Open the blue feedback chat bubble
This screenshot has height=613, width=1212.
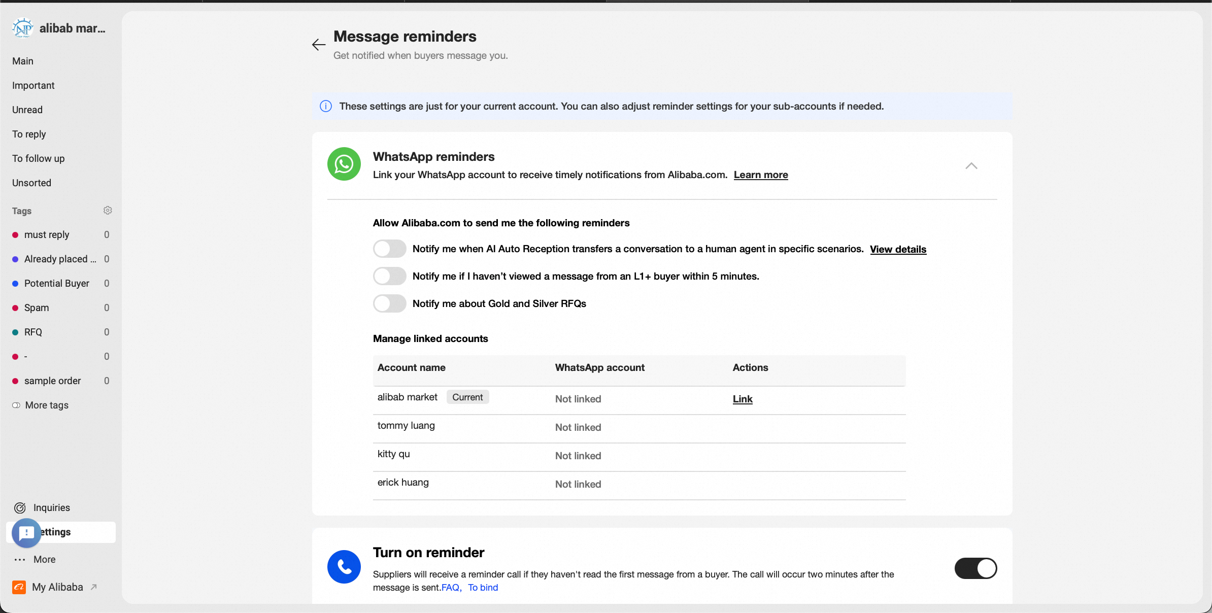pyautogui.click(x=26, y=533)
